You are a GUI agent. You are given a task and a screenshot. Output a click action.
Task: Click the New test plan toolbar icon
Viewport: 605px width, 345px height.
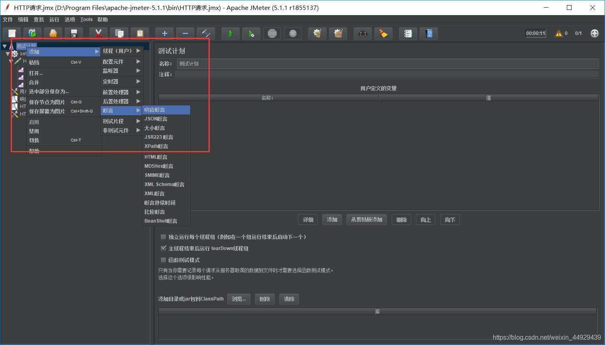[12, 34]
